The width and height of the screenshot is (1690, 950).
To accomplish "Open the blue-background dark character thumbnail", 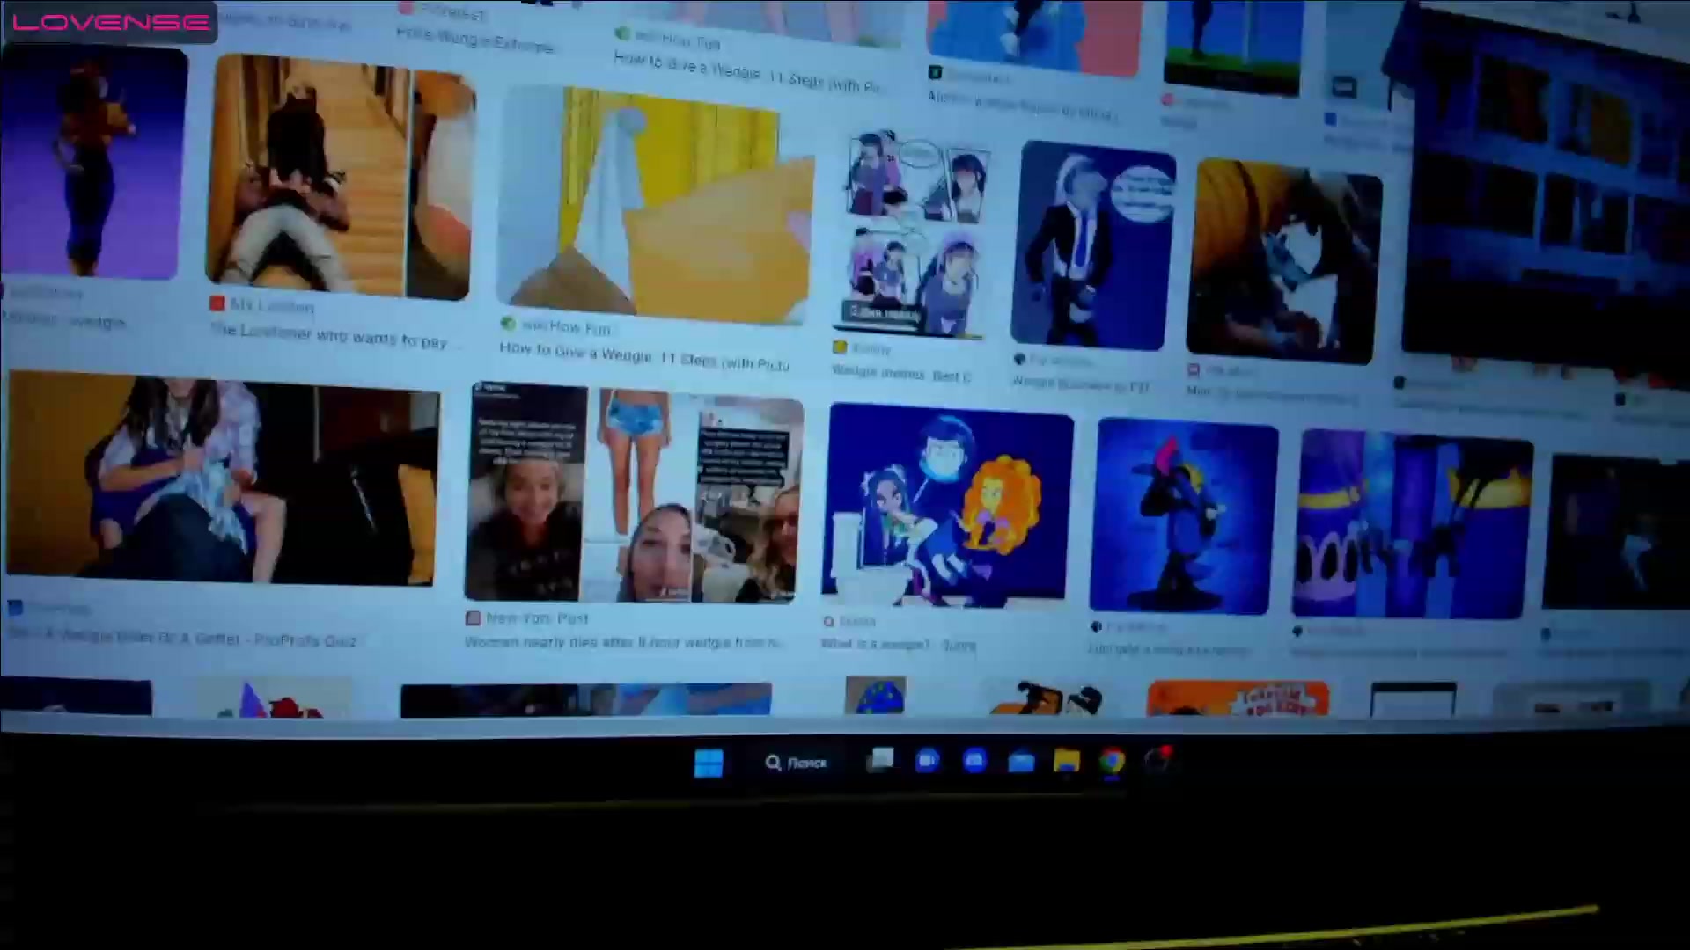I will (1183, 516).
